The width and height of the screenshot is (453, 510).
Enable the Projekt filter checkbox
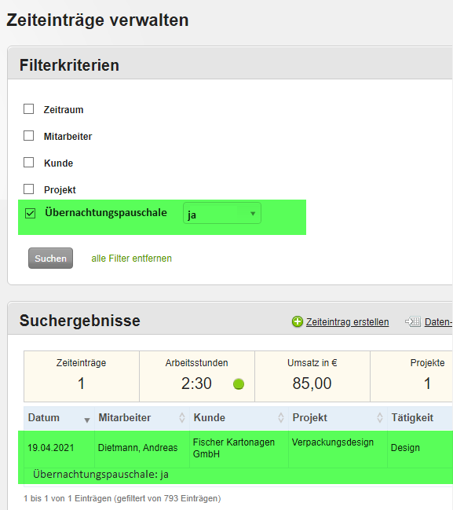[x=28, y=189]
